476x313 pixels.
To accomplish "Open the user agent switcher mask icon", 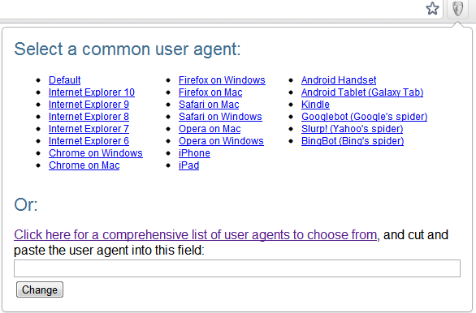I will coord(458,8).
